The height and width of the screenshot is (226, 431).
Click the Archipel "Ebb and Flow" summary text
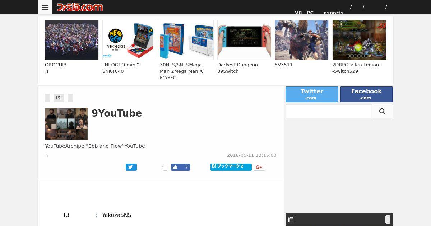pos(95,146)
